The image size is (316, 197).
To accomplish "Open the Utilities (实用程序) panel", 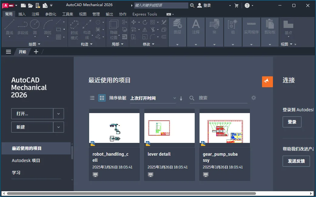I will click(251, 32).
